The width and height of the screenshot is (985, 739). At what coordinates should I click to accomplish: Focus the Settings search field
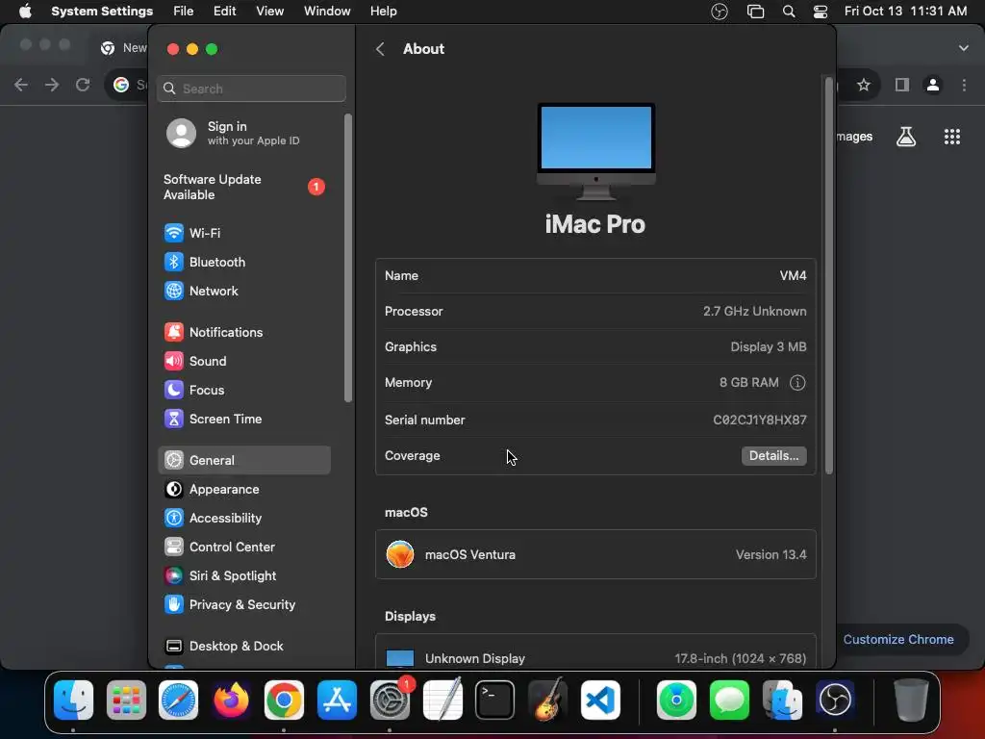click(251, 89)
